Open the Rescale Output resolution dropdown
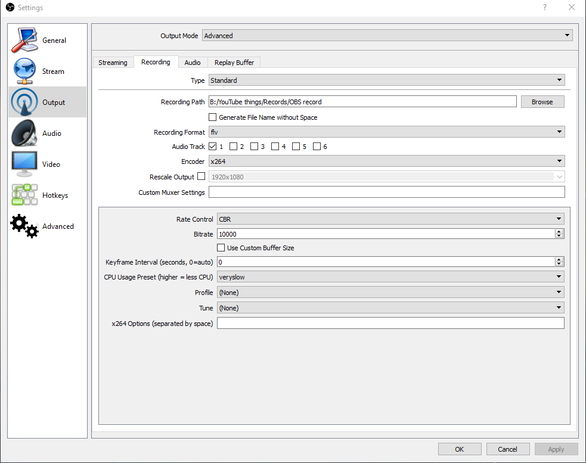586x463 pixels. (387, 177)
